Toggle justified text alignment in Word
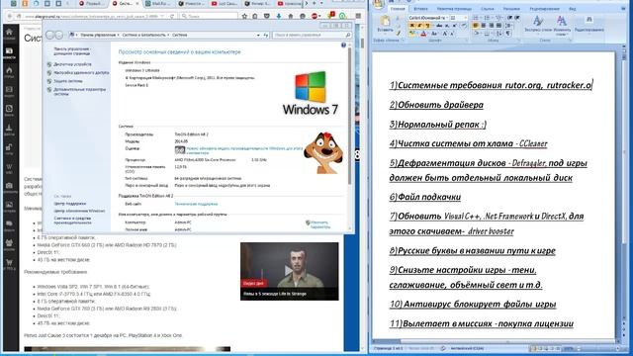 pos(498,26)
